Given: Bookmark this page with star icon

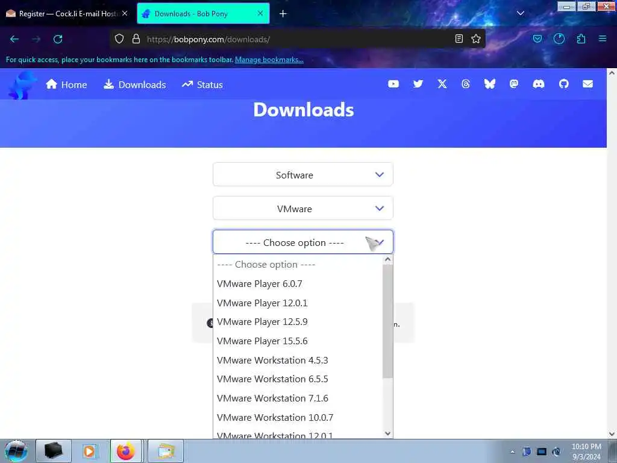Looking at the screenshot, I should point(476,39).
